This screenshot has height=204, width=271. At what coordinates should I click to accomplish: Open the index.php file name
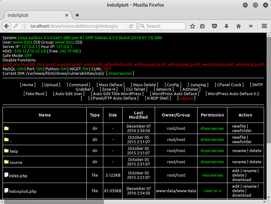pos(18,176)
